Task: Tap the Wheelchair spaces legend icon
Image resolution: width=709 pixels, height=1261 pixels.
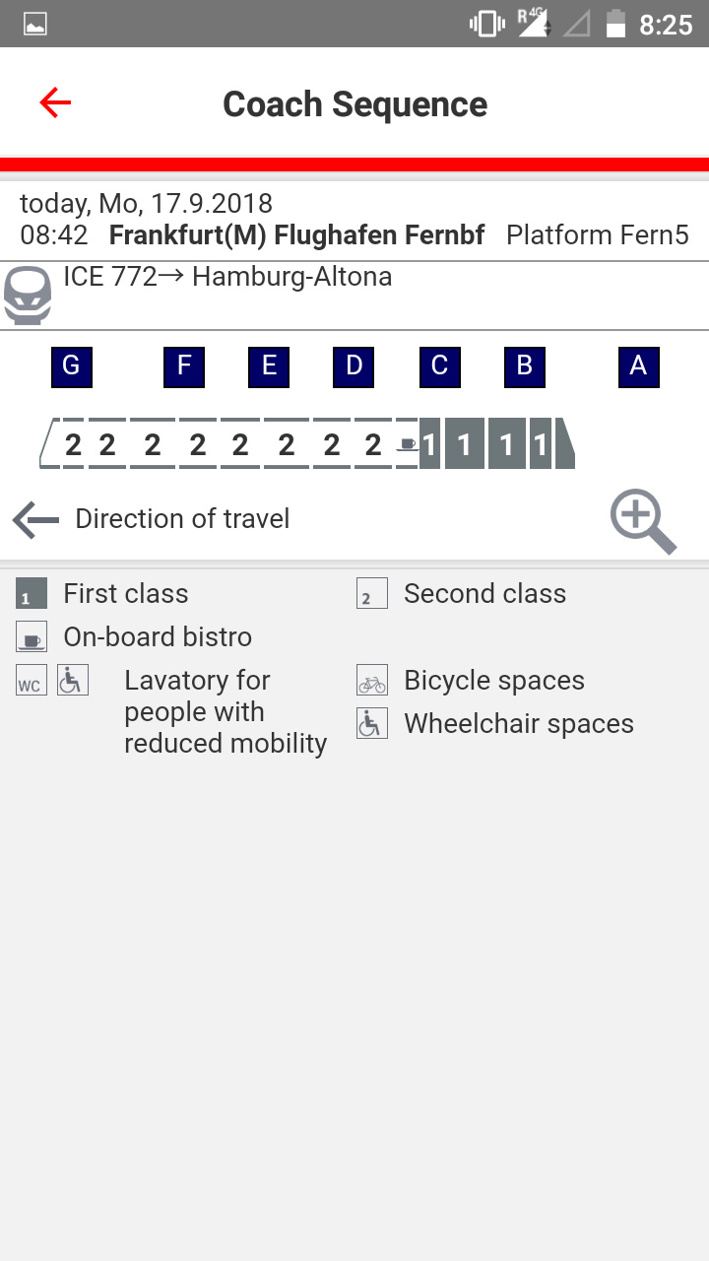Action: tap(372, 724)
